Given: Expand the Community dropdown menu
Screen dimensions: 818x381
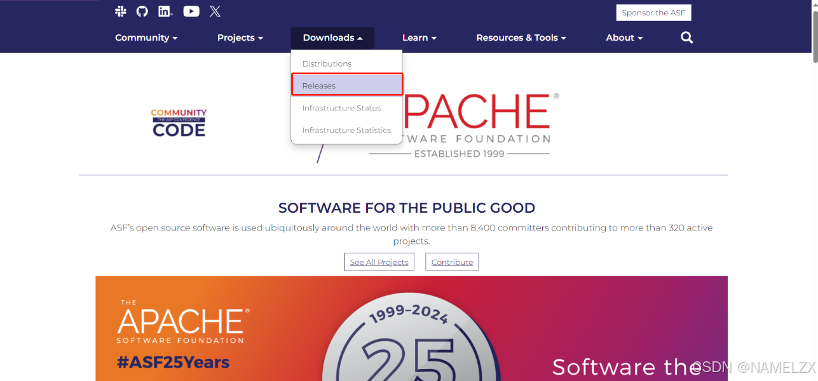Looking at the screenshot, I should pos(146,37).
